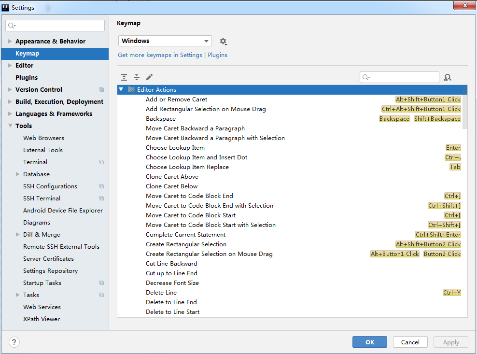Focus the settings search field

click(x=55, y=26)
